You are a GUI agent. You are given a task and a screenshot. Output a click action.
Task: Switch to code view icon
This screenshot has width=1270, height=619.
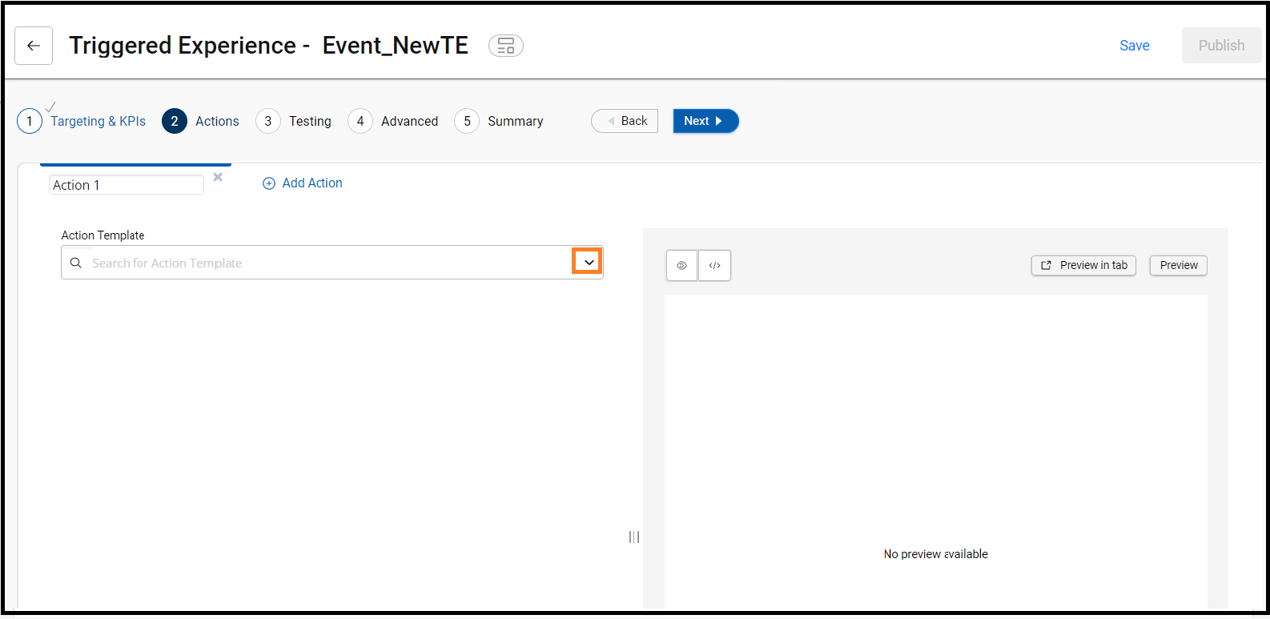click(x=715, y=265)
